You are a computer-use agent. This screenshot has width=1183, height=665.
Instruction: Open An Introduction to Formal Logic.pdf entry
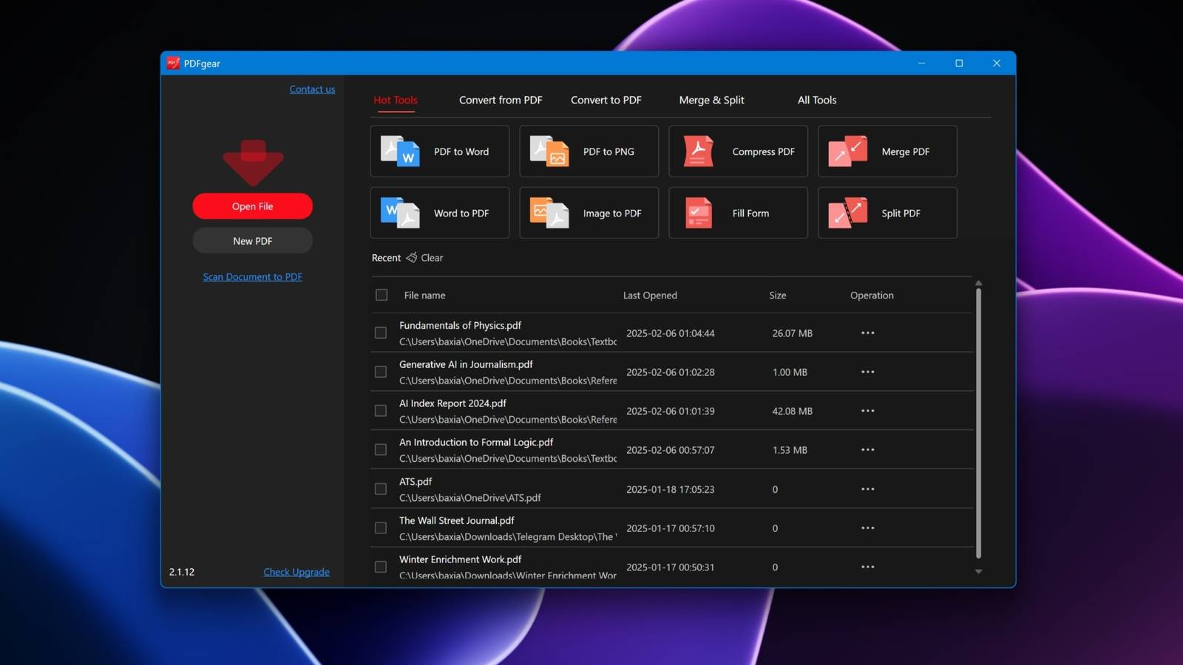click(476, 442)
